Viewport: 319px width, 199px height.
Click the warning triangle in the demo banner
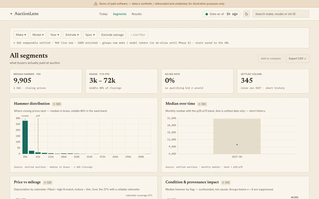click(x=96, y=4)
